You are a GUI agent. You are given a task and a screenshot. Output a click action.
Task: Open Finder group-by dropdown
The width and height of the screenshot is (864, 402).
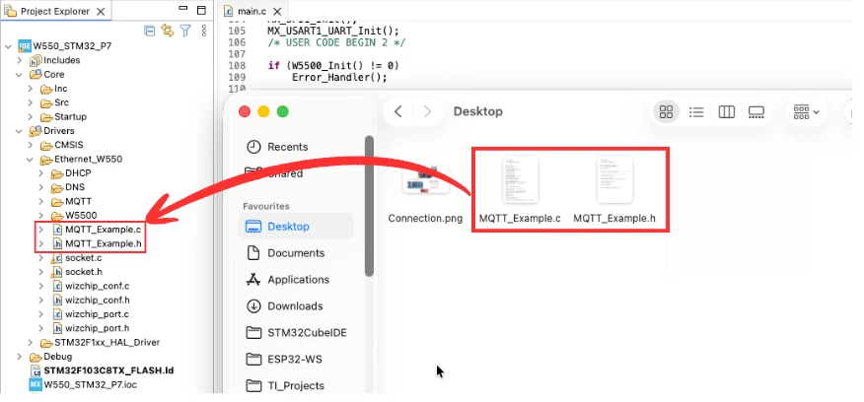pyautogui.click(x=806, y=112)
